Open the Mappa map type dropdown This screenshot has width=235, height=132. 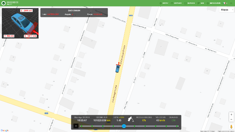point(227,10)
